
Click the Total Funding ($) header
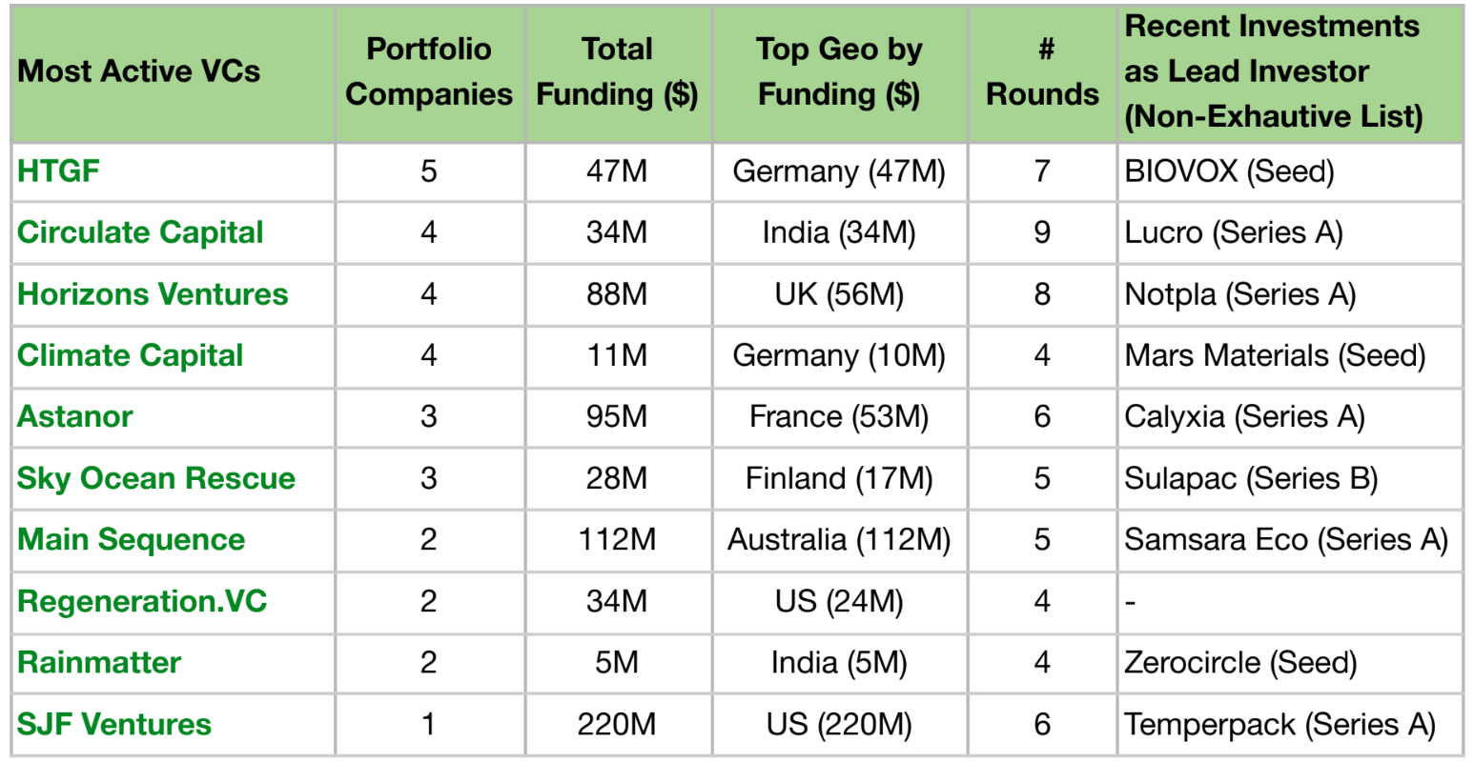tap(617, 71)
